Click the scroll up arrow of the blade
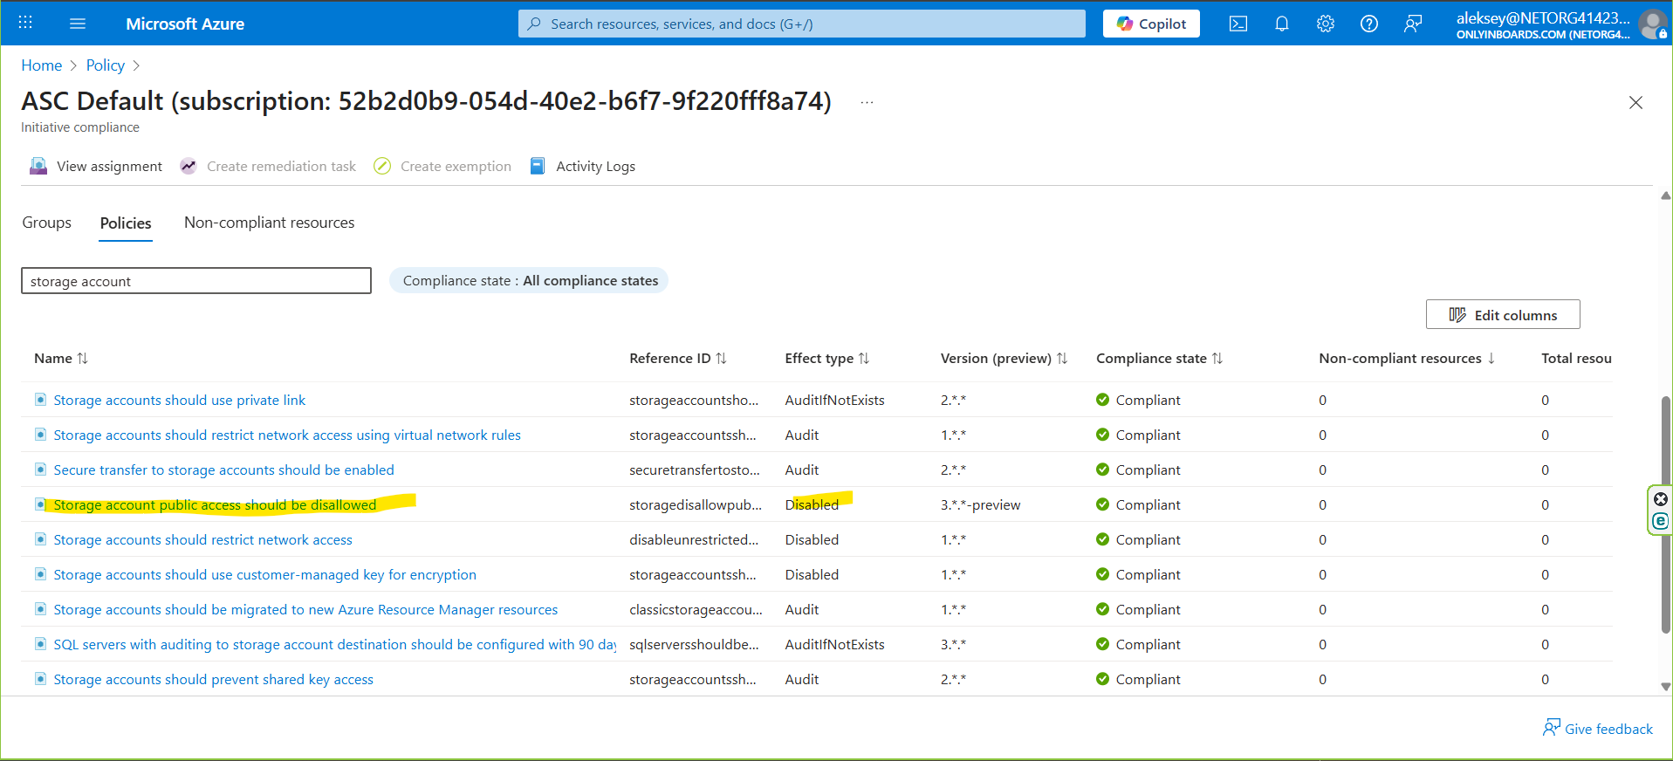This screenshot has width=1673, height=761. click(x=1666, y=195)
